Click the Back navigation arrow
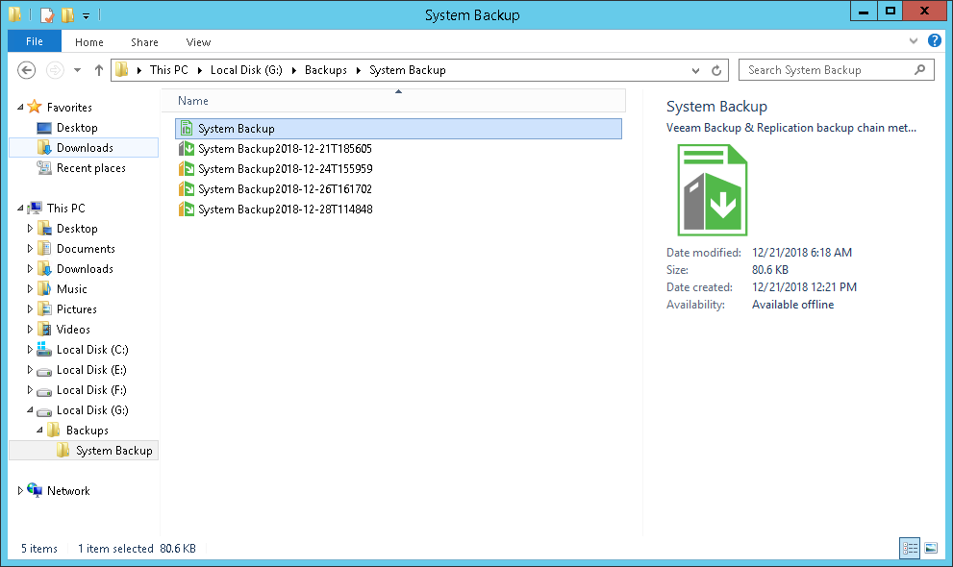 coord(26,70)
